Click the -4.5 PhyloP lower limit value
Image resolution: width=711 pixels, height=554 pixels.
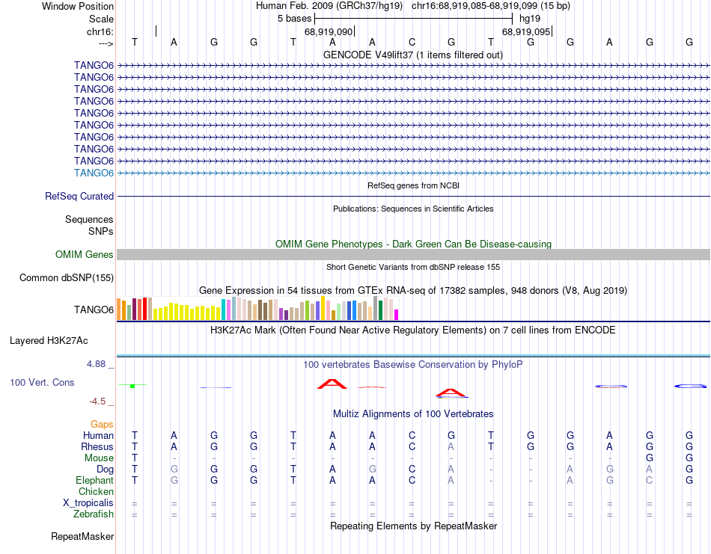tap(97, 401)
